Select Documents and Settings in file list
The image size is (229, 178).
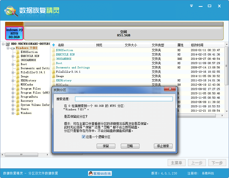coord(73,68)
